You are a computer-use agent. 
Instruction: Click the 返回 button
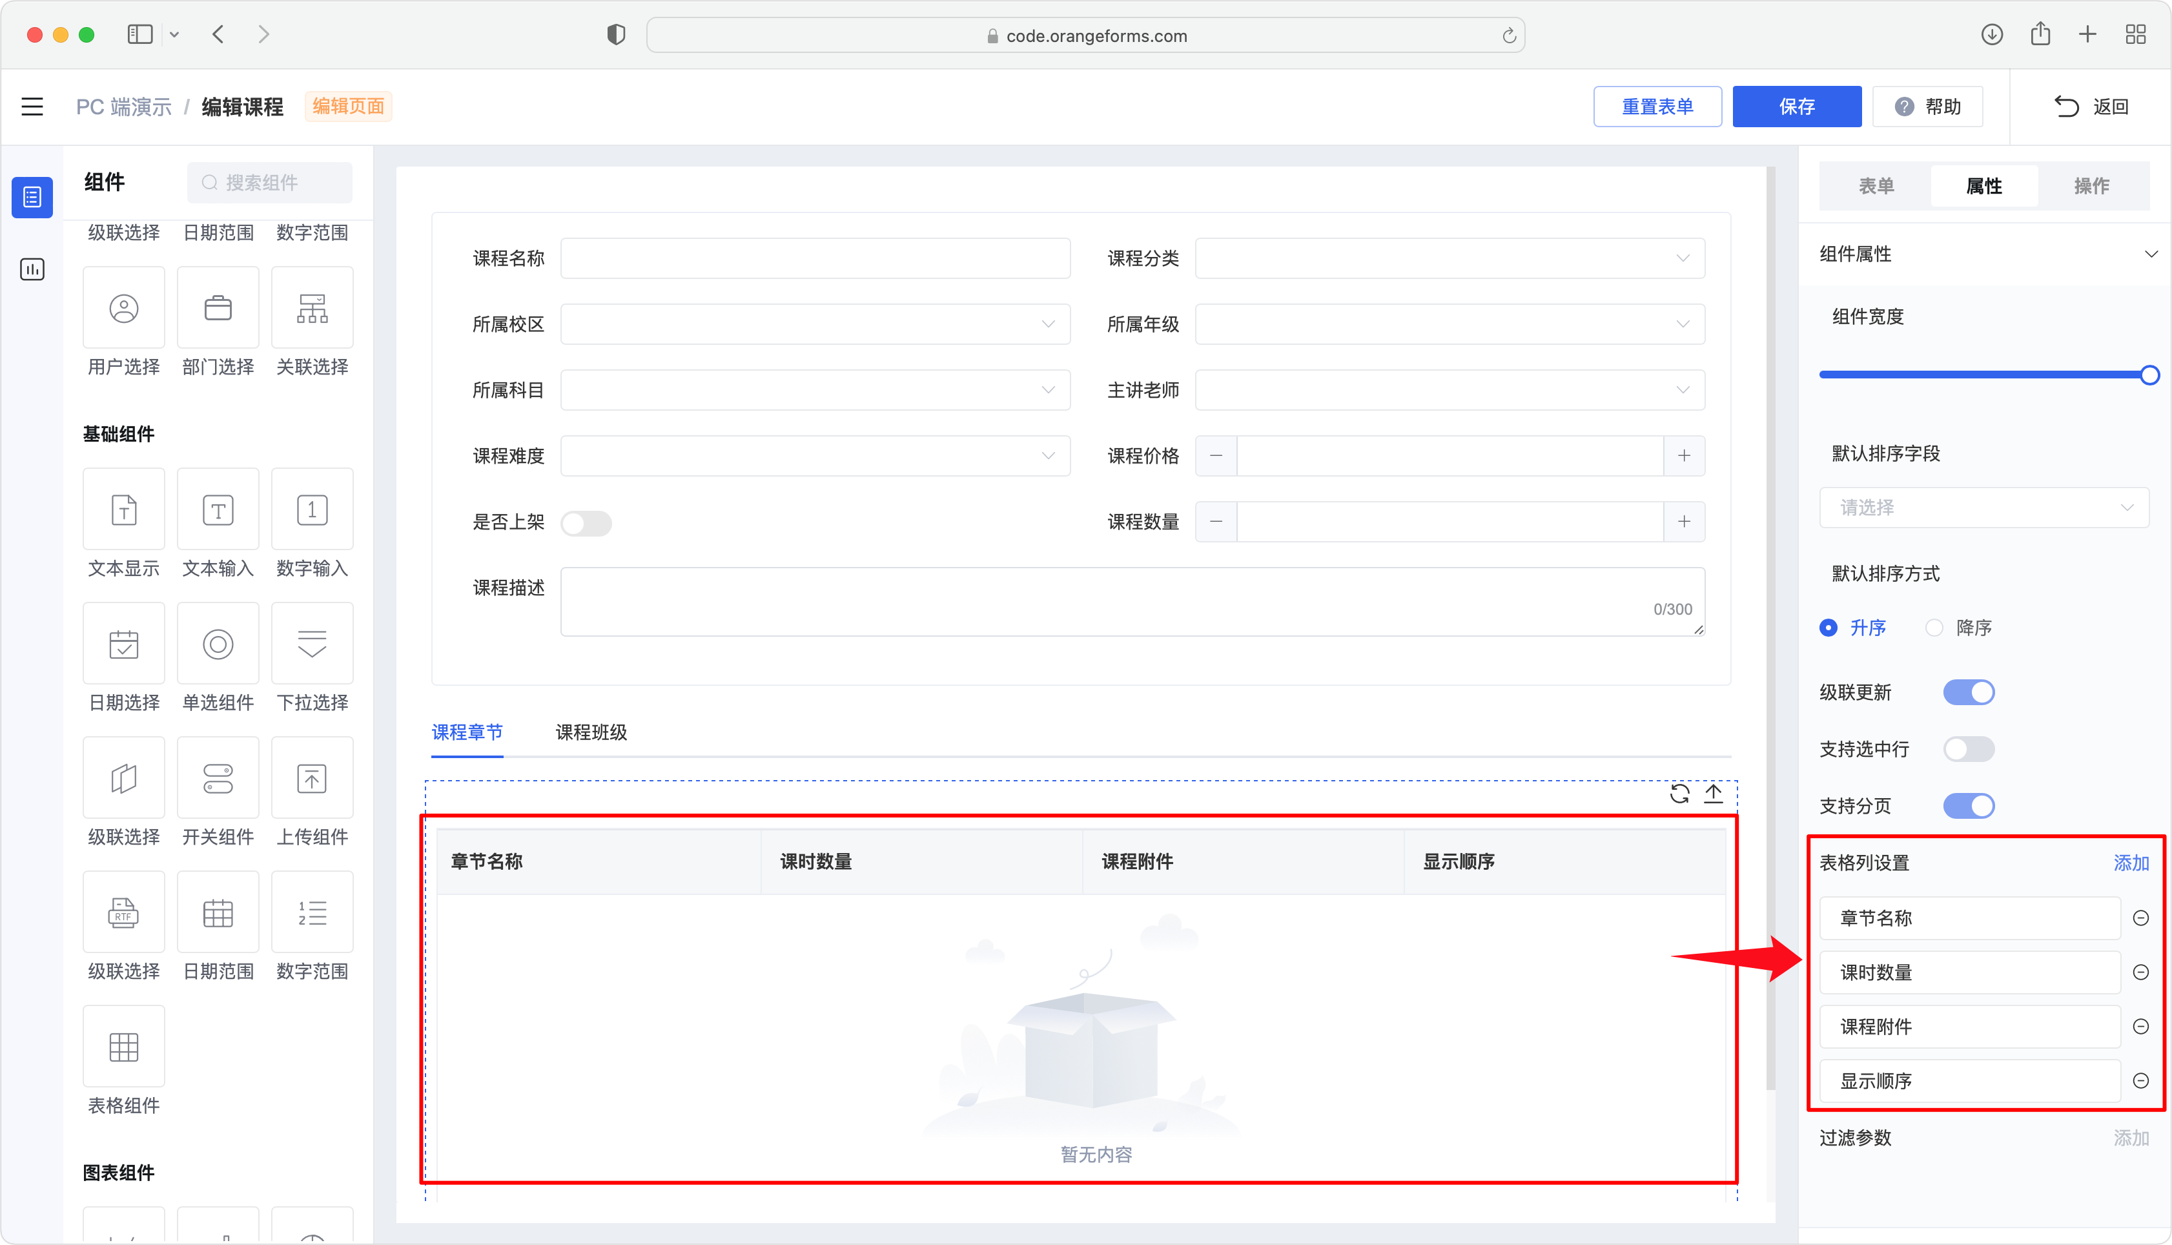click(2091, 107)
